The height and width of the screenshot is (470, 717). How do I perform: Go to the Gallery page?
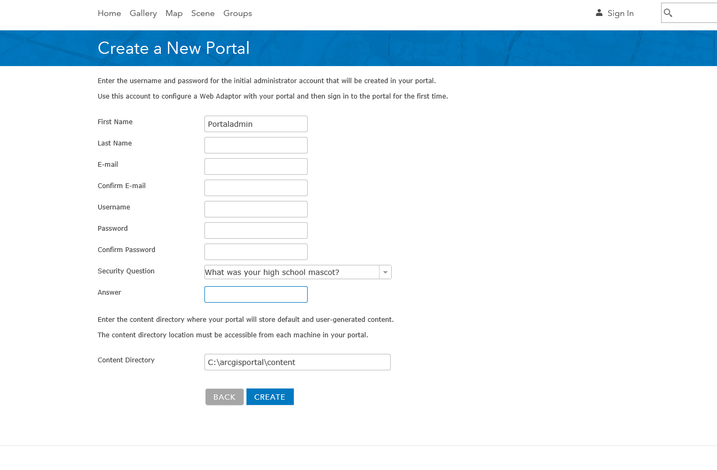(143, 13)
